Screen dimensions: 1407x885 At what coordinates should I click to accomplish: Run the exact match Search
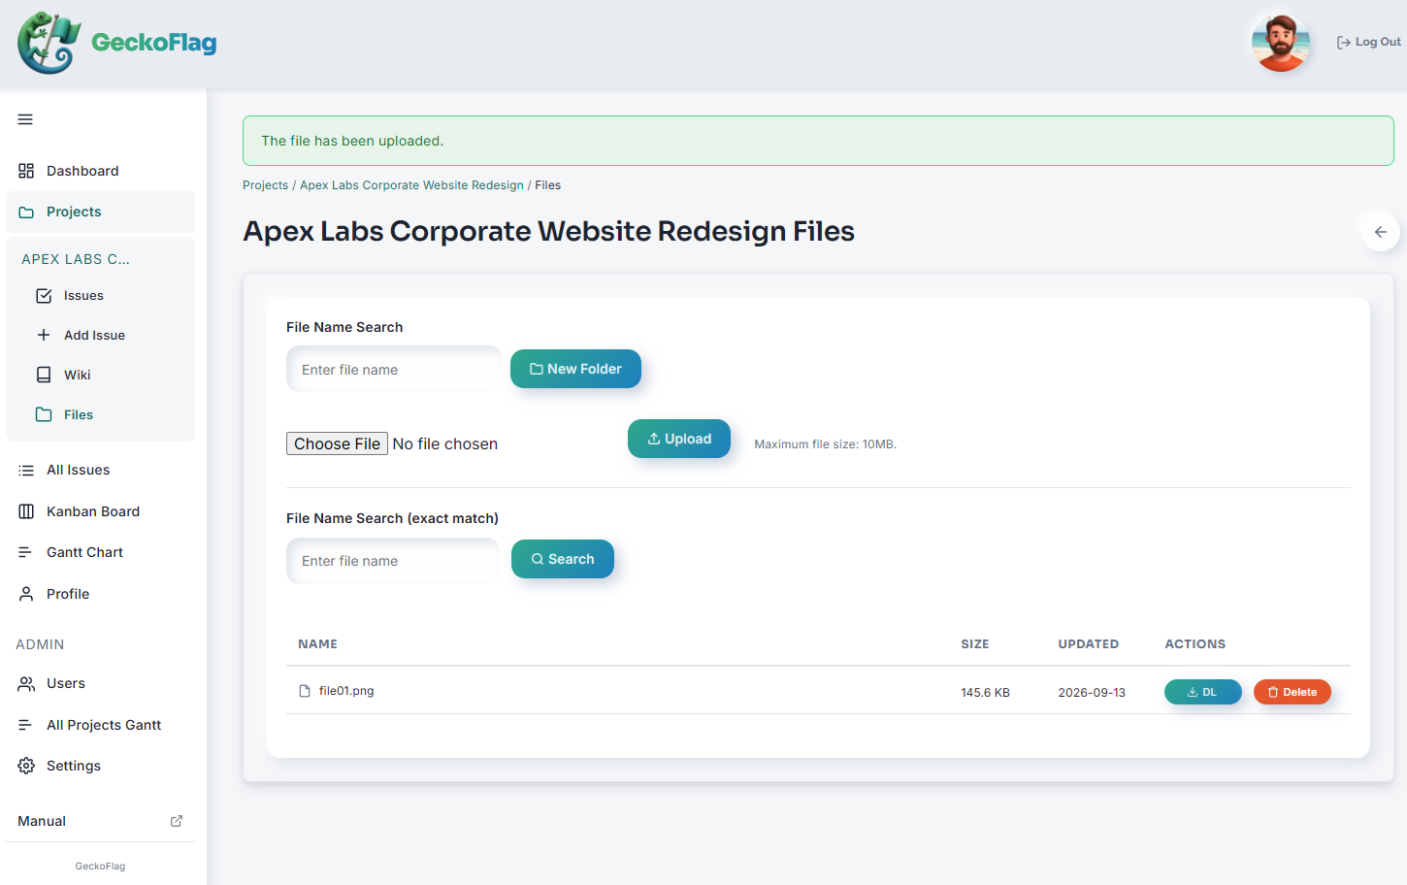click(x=563, y=559)
